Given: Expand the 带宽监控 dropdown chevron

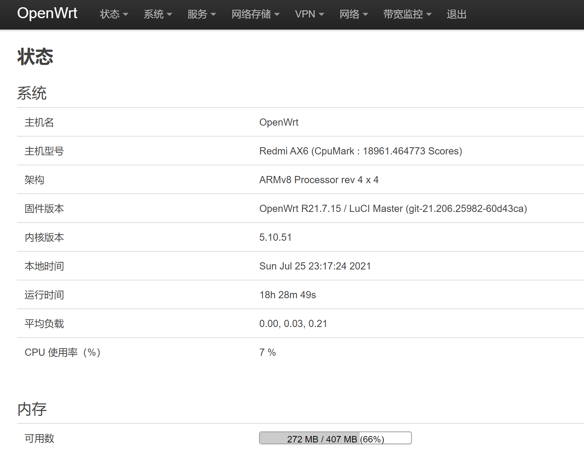Looking at the screenshot, I should tap(429, 15).
